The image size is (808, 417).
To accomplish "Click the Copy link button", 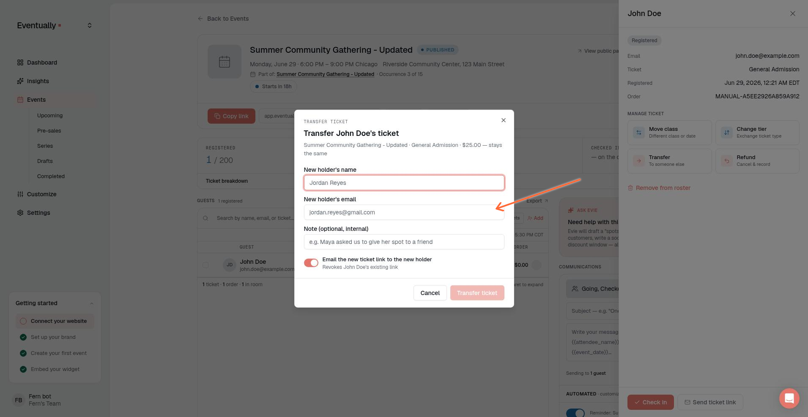I will click(231, 116).
